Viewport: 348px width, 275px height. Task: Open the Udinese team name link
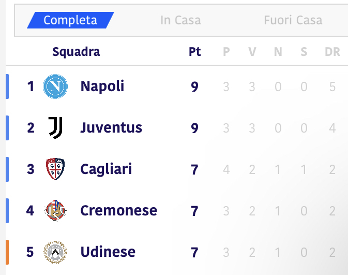point(108,252)
